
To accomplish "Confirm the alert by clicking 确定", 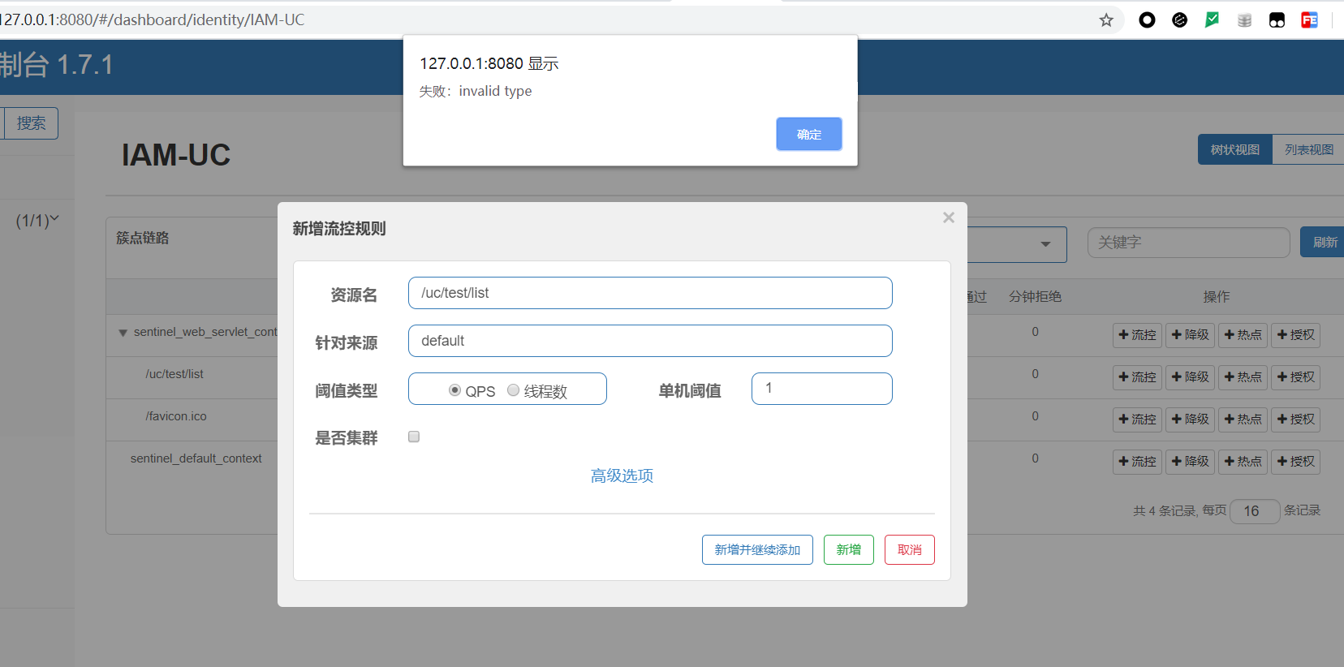I will point(809,134).
